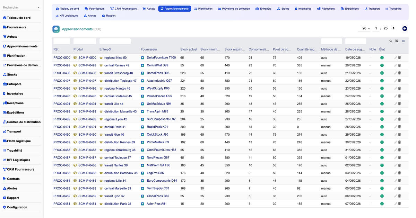Click the supplier icon next to RapidPack K91
Screen dimensions: 416x218
pos(142,127)
